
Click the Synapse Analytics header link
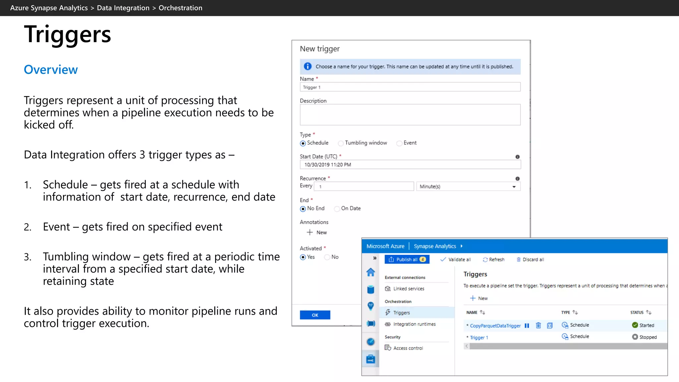[x=435, y=246]
